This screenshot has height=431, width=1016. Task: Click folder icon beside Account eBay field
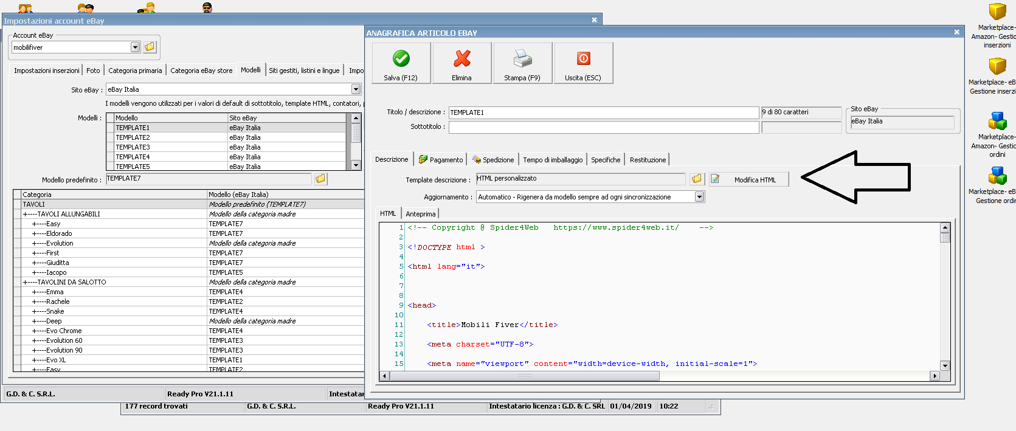tap(150, 47)
